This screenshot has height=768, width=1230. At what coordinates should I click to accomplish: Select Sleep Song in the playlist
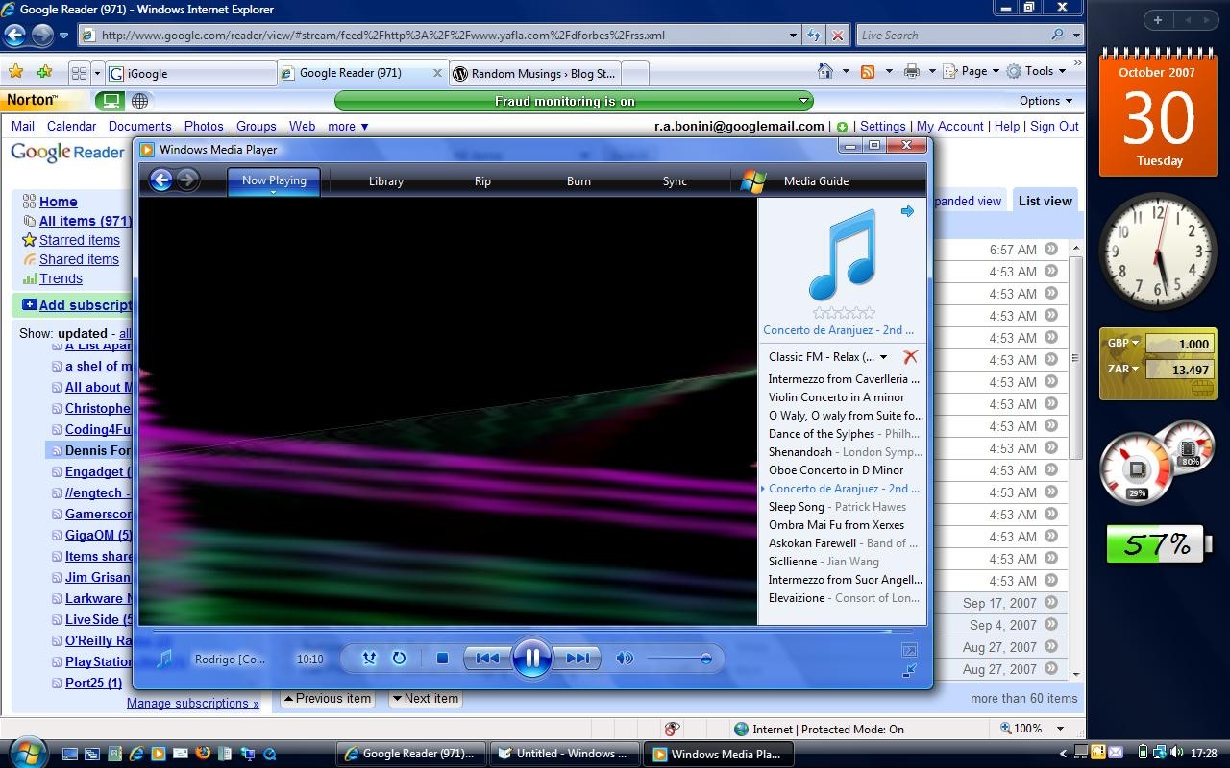(796, 506)
